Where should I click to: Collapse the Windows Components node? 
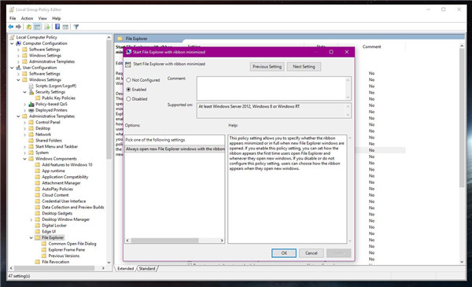pyautogui.click(x=25, y=159)
